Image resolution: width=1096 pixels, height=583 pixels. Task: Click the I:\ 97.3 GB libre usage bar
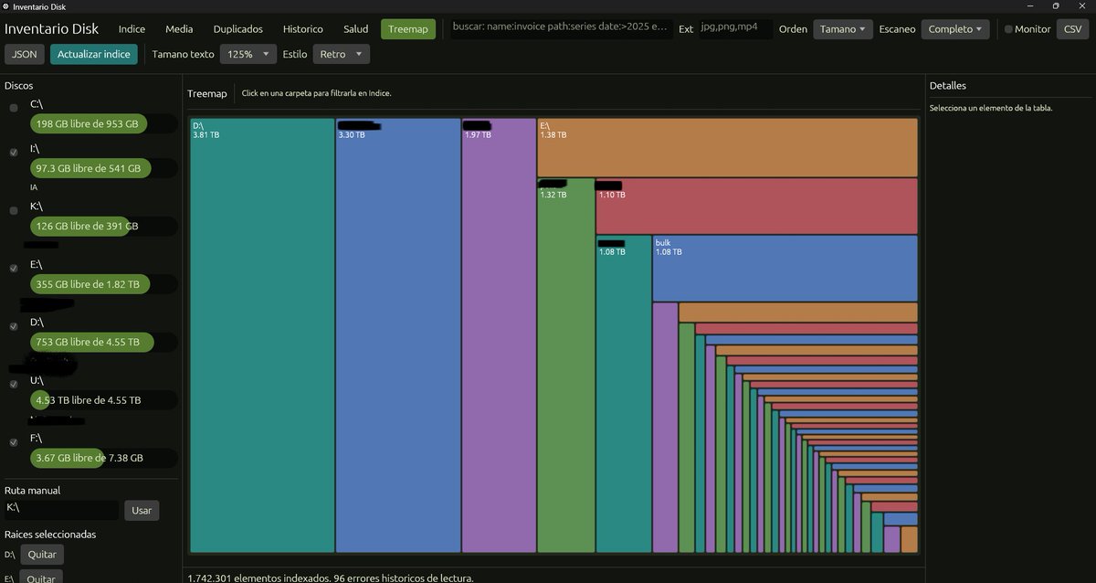102,168
